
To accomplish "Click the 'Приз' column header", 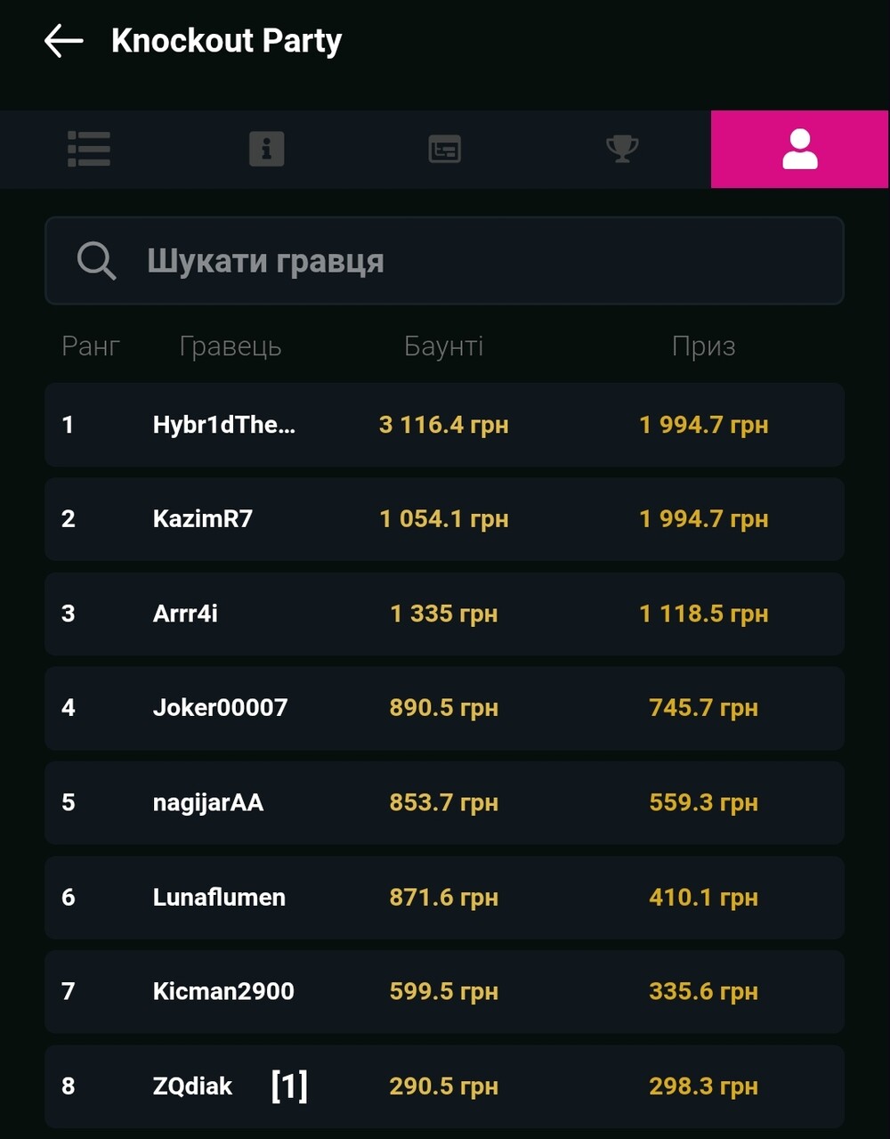I will pos(703,346).
